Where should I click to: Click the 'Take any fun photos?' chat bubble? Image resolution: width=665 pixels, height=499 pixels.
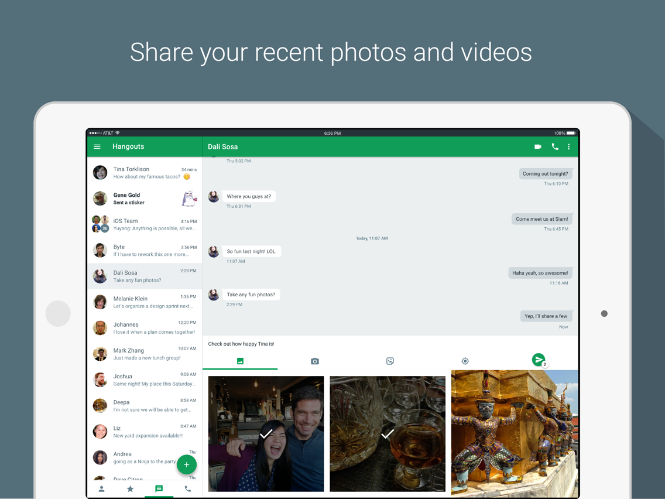251,295
